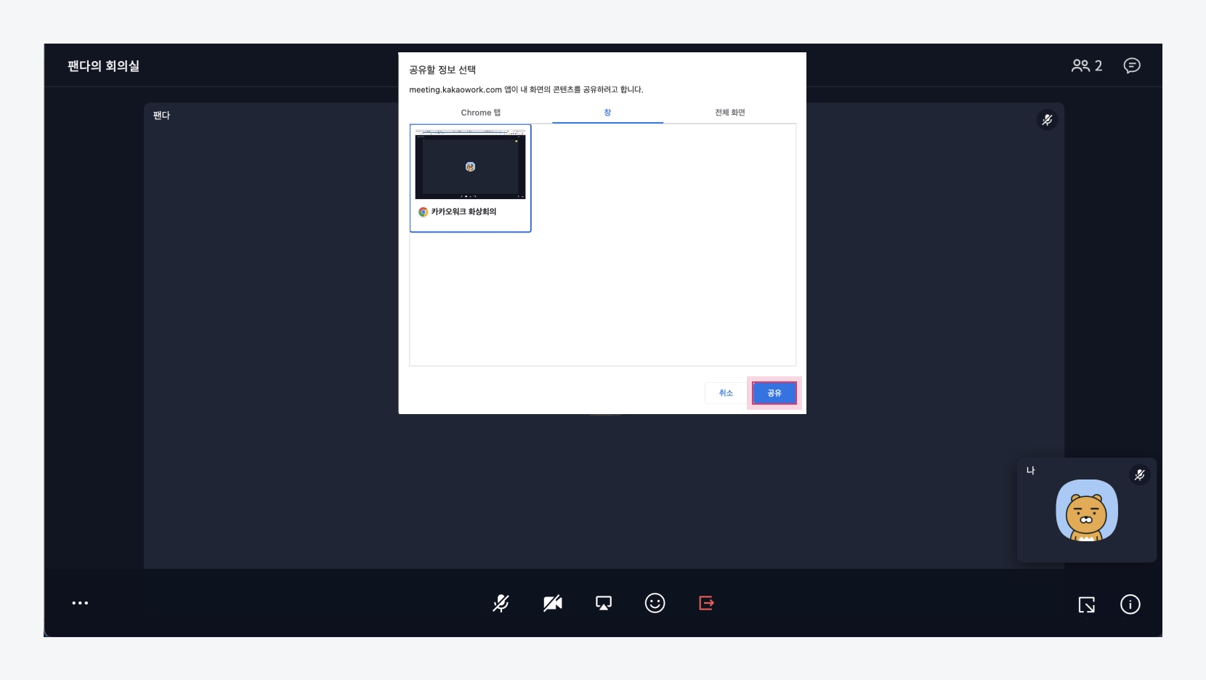The width and height of the screenshot is (1206, 680).
Task: Click the meeting info icon
Action: 1130,604
